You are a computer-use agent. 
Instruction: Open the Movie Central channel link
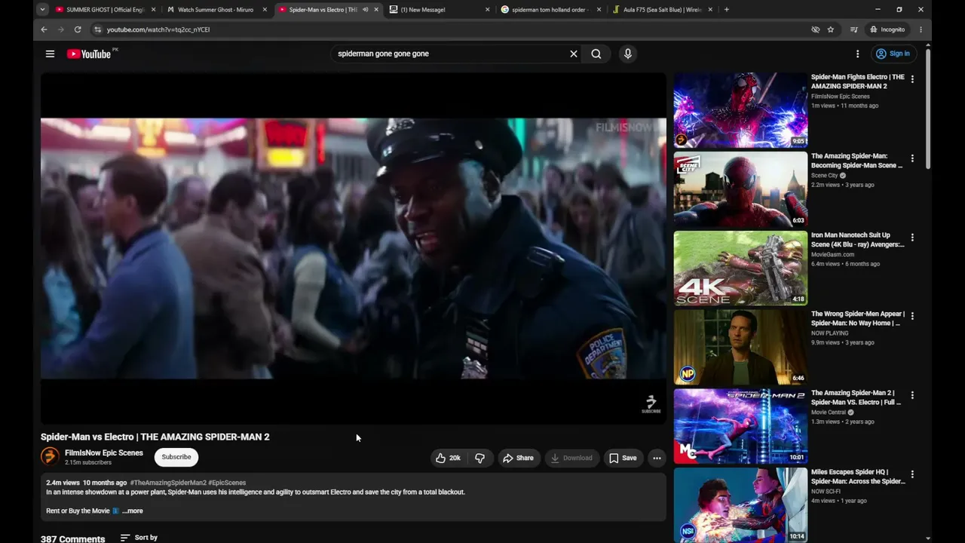click(829, 413)
